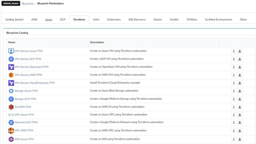Open the Kubernetes tab
The height and width of the screenshot is (144, 256).
tap(114, 19)
